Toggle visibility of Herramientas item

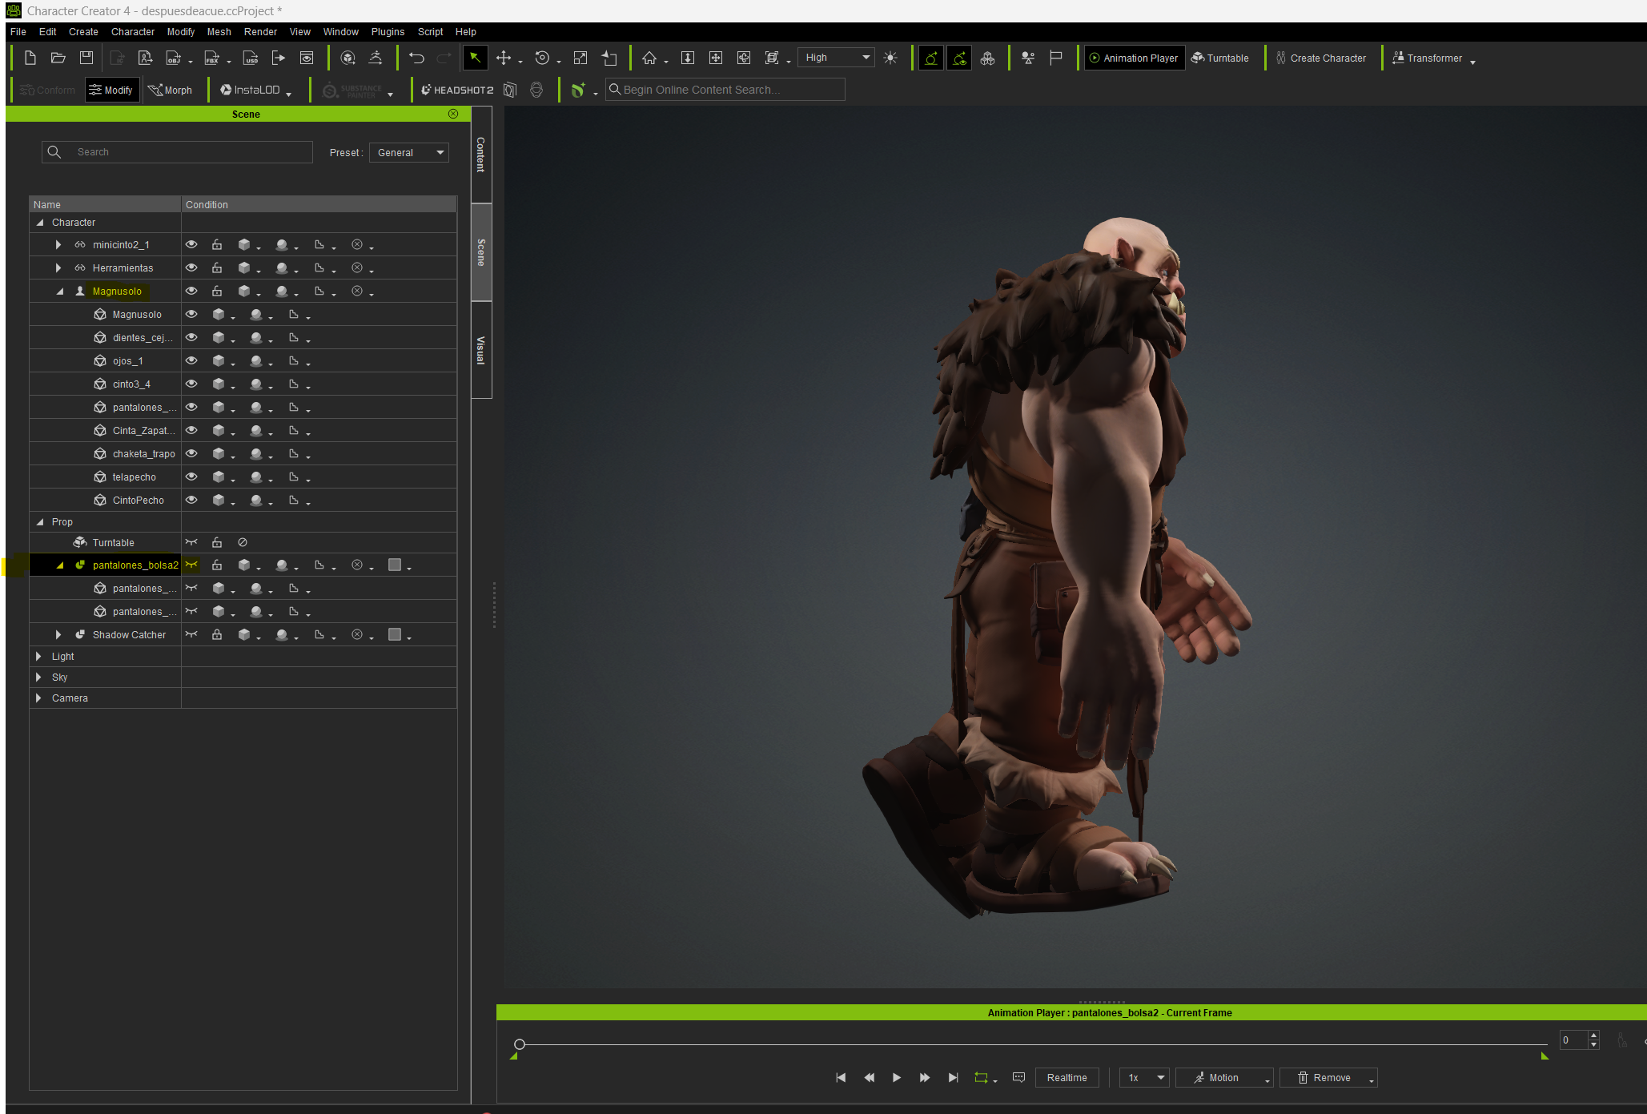tap(191, 267)
